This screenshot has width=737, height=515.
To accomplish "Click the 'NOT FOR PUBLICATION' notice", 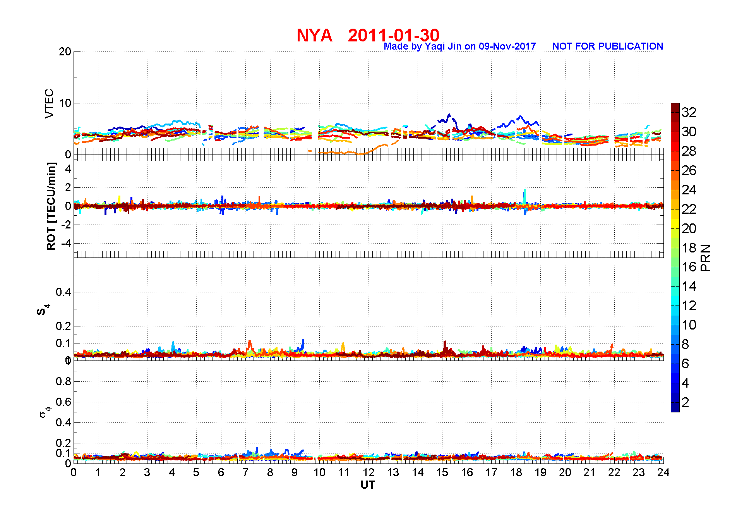I will click(x=608, y=46).
